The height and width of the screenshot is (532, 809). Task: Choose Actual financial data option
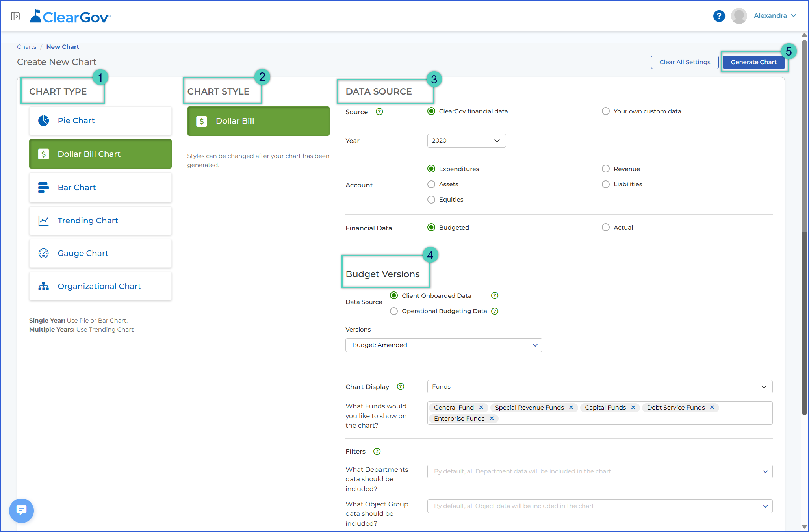coord(606,228)
